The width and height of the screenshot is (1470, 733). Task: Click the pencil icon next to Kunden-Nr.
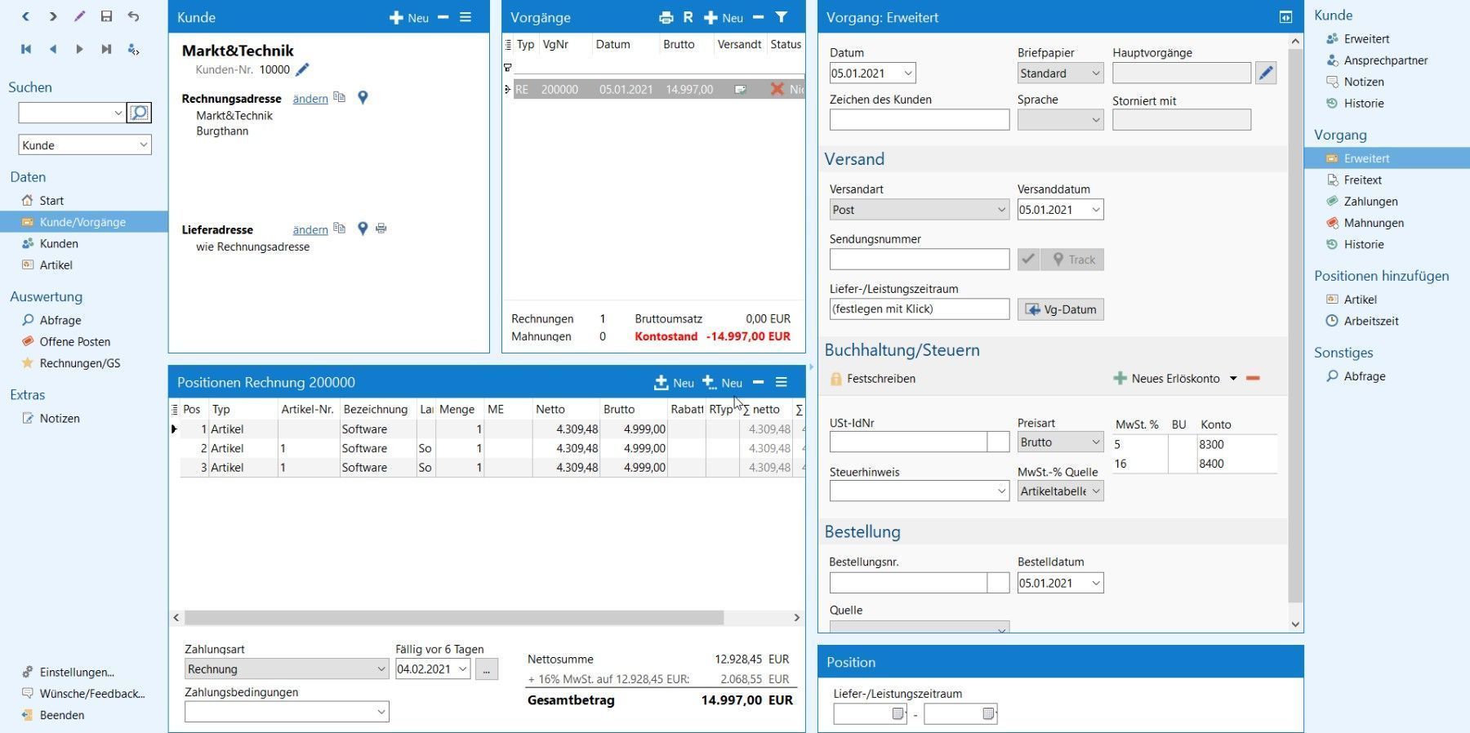(x=302, y=70)
